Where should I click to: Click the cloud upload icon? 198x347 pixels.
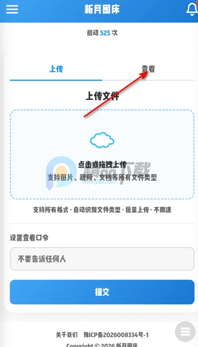(x=102, y=140)
